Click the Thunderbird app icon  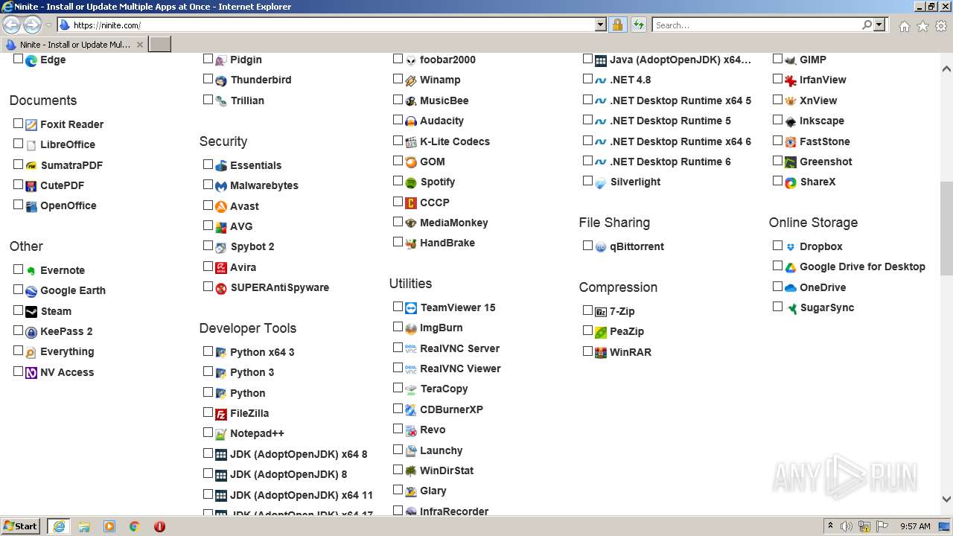[221, 80]
